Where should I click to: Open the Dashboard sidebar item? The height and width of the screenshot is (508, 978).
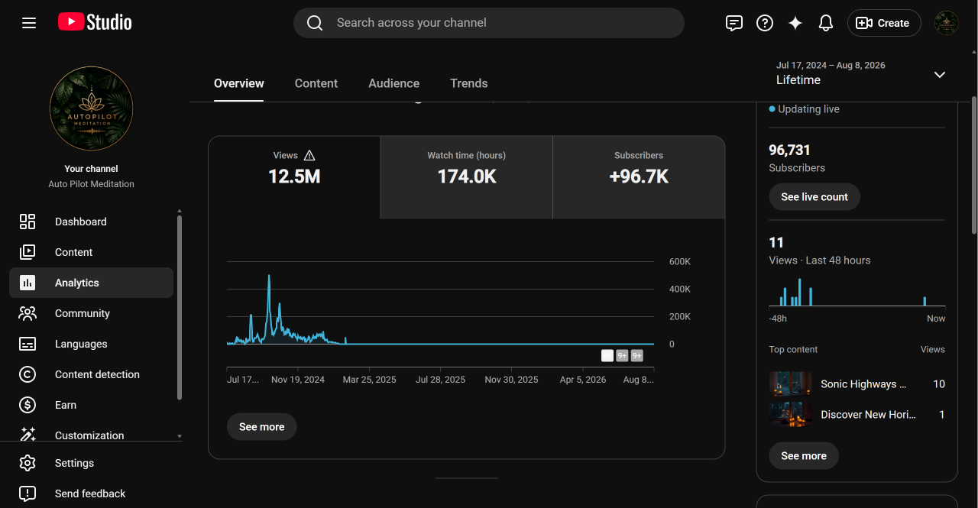pos(91,222)
